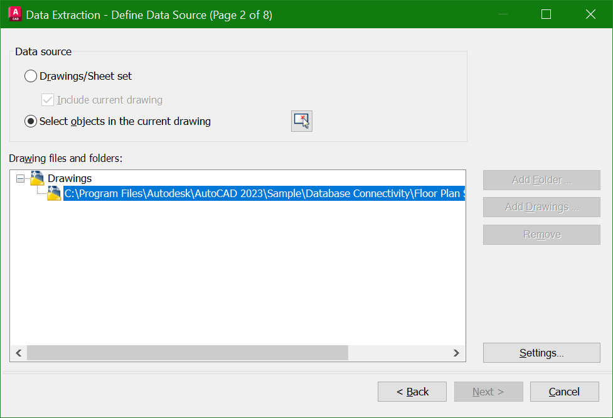Toggle the Include current drawing checkbox
The height and width of the screenshot is (418, 613).
tap(48, 100)
